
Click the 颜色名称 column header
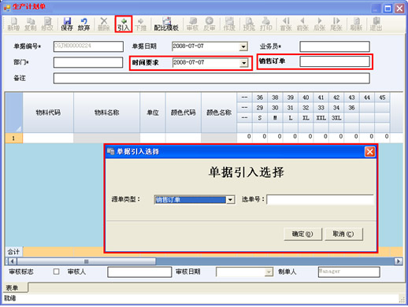[219, 113]
